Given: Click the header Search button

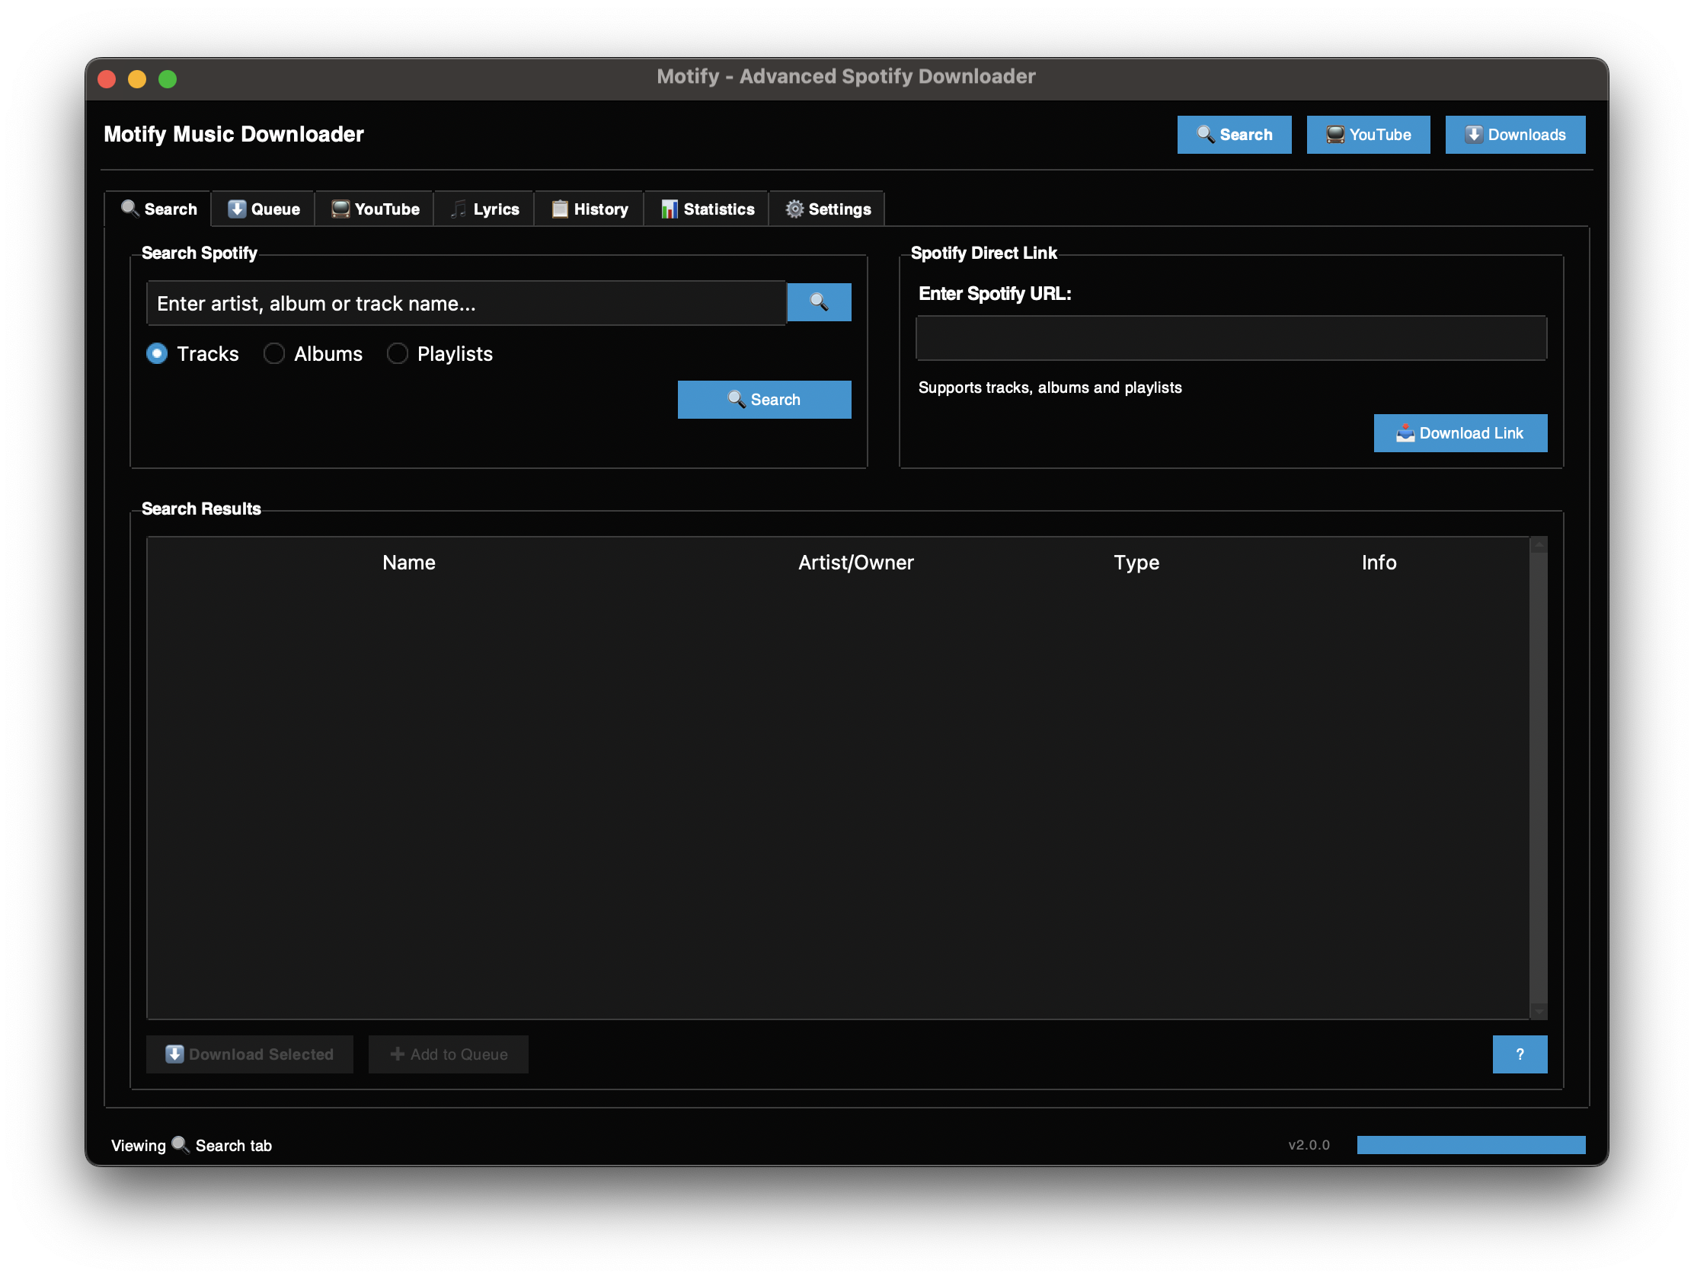Looking at the screenshot, I should tap(1234, 135).
